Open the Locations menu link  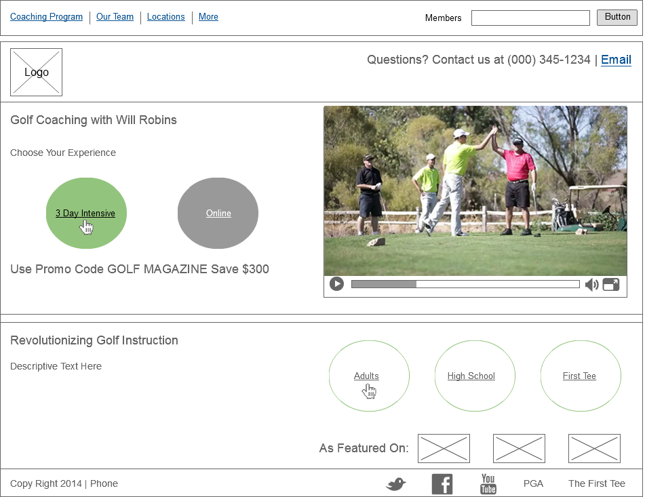(165, 17)
